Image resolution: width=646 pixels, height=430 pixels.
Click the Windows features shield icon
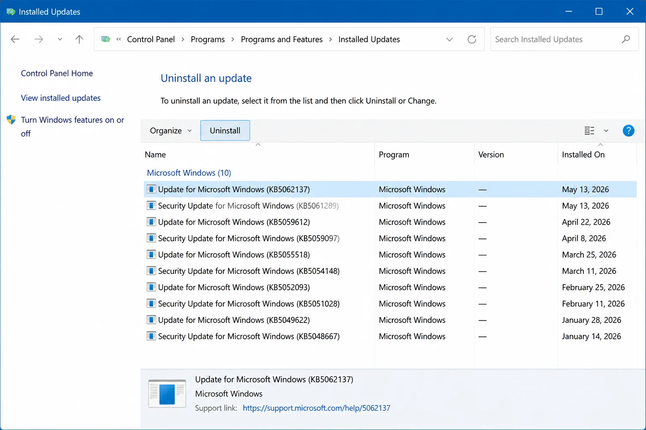tap(11, 120)
